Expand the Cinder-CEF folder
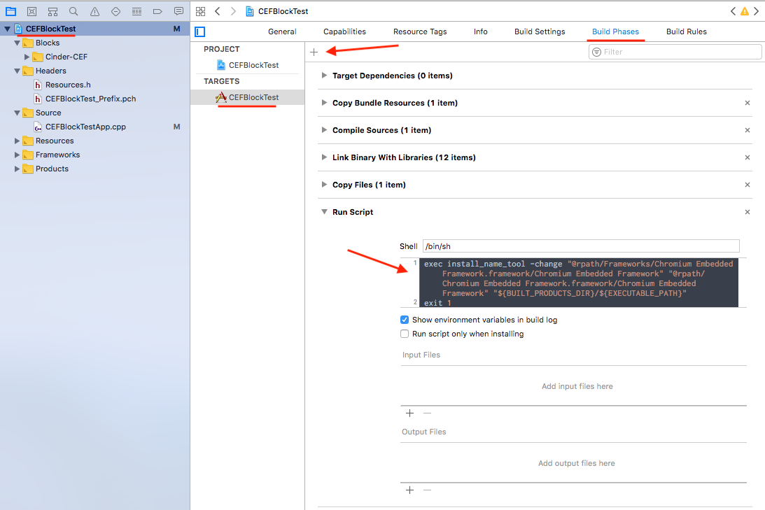Viewport: 765px width, 510px height. click(27, 57)
